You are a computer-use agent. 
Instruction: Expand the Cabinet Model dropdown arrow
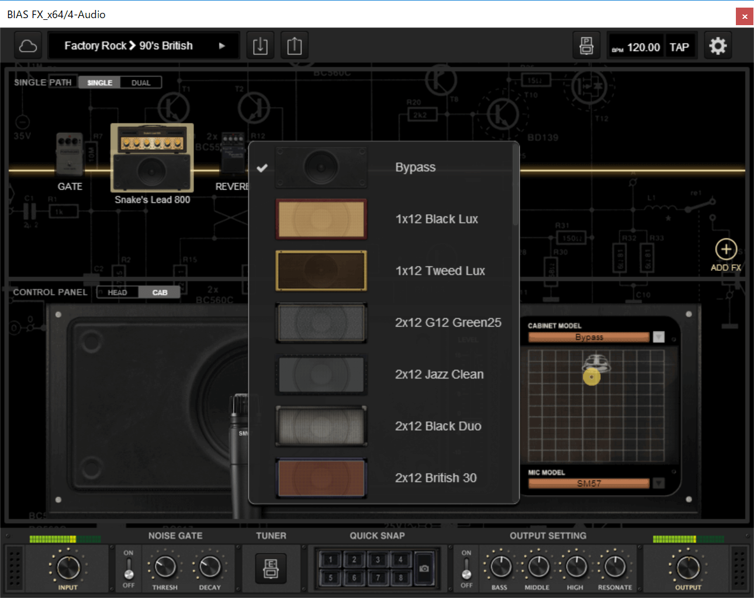[659, 337]
